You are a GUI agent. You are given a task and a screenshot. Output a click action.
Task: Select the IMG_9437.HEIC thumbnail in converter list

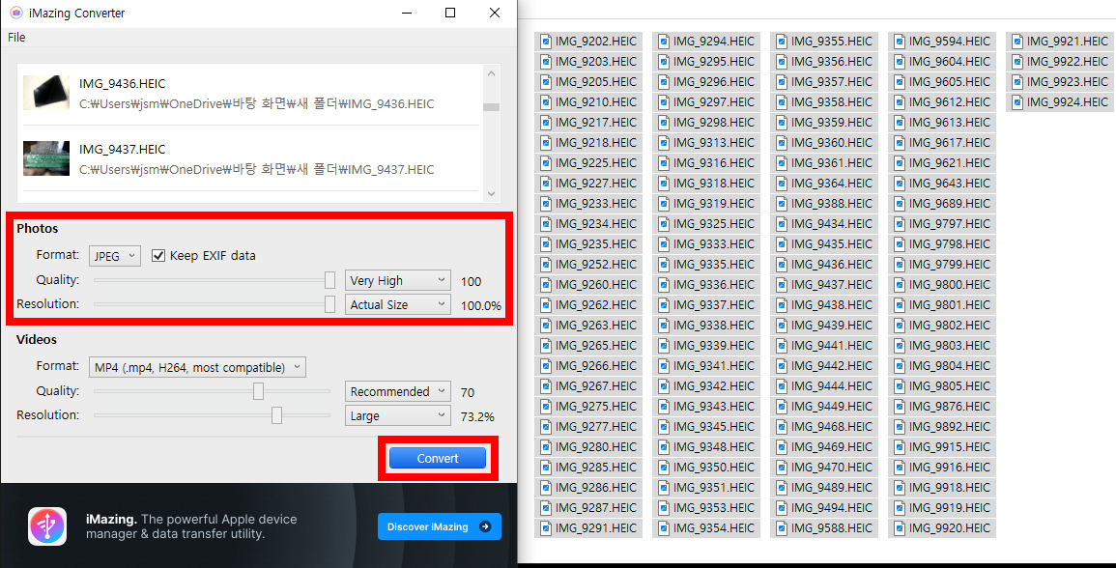pos(46,158)
